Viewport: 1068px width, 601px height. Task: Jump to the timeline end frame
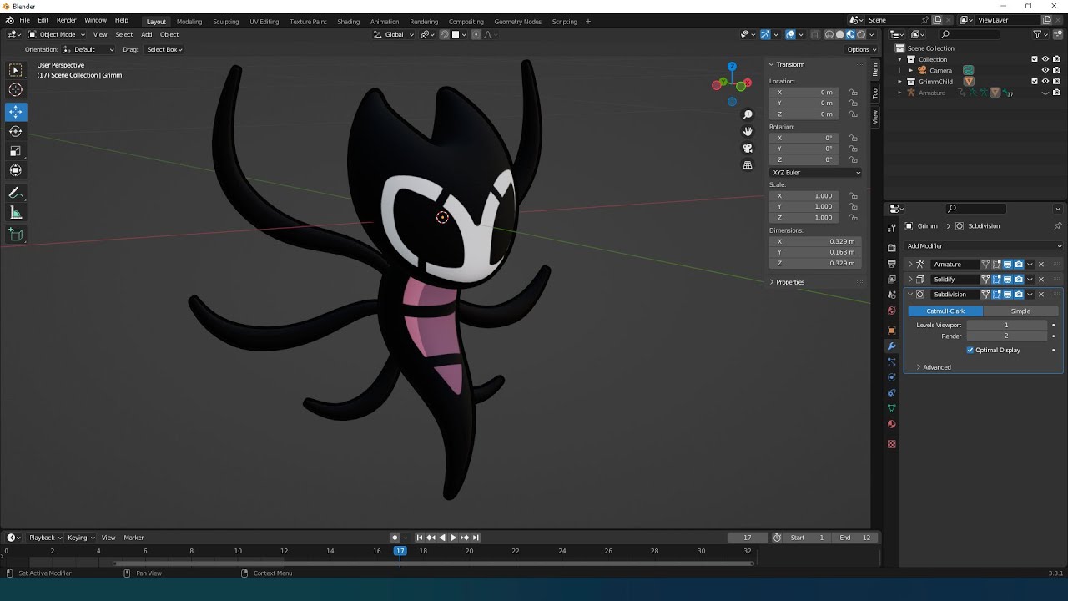tap(475, 538)
